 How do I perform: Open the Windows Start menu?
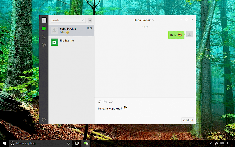(x=5, y=143)
